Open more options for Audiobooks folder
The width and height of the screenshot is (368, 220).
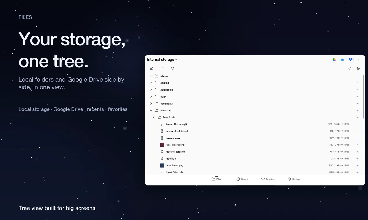[357, 90]
